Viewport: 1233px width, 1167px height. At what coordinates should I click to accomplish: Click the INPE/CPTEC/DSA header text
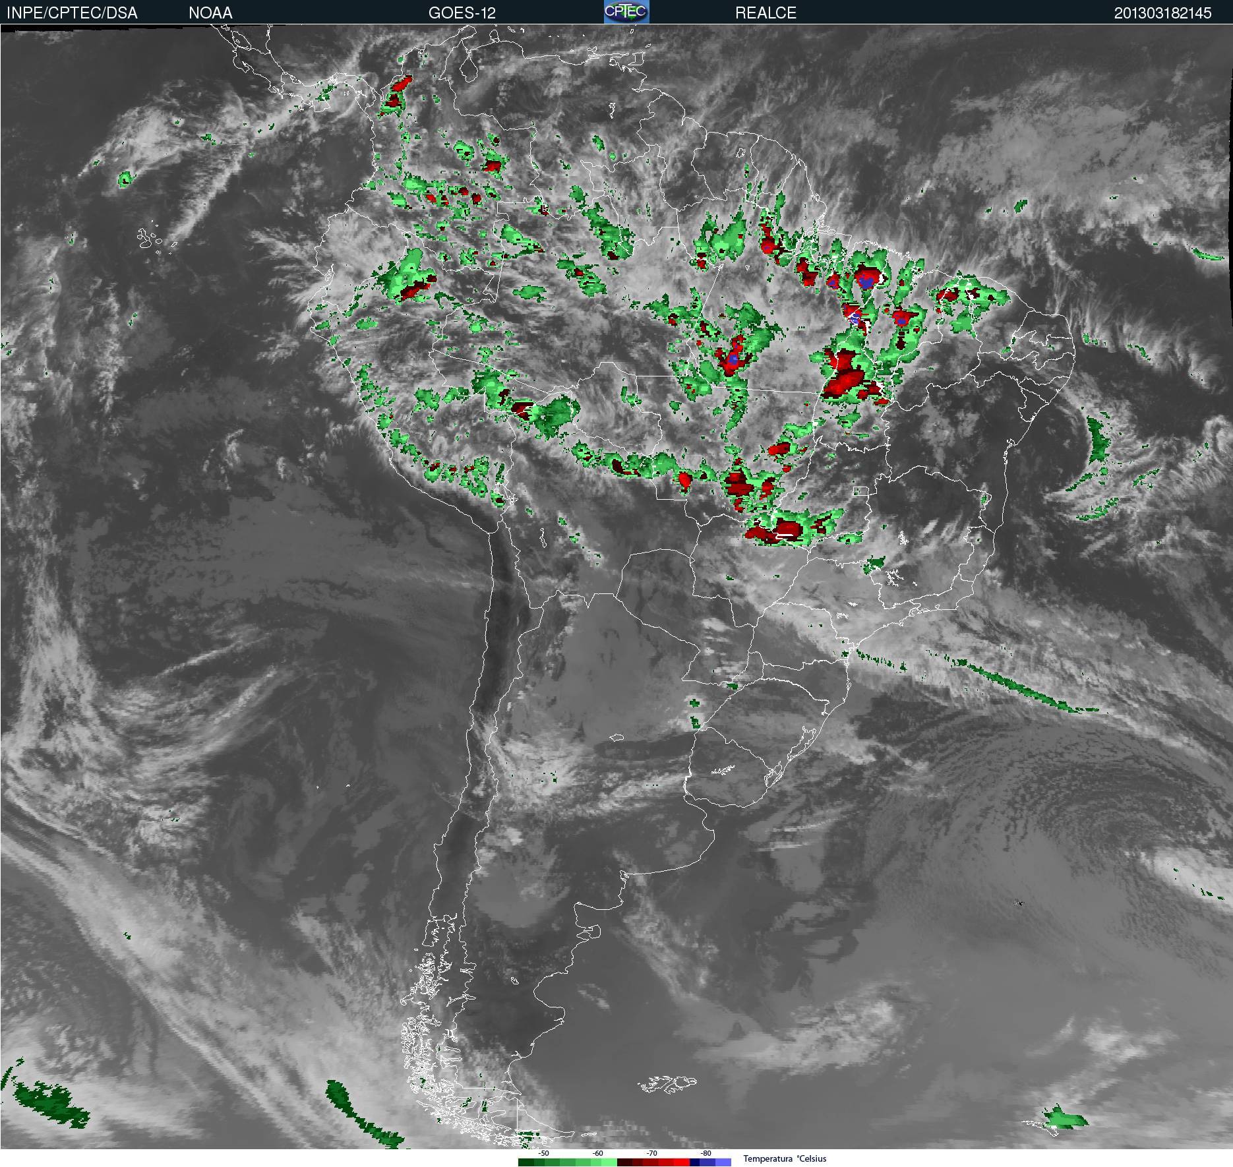(x=72, y=13)
